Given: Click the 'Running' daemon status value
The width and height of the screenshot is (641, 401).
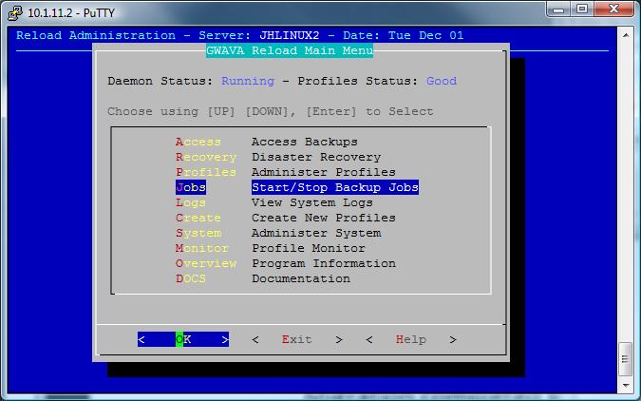Looking at the screenshot, I should click(248, 81).
